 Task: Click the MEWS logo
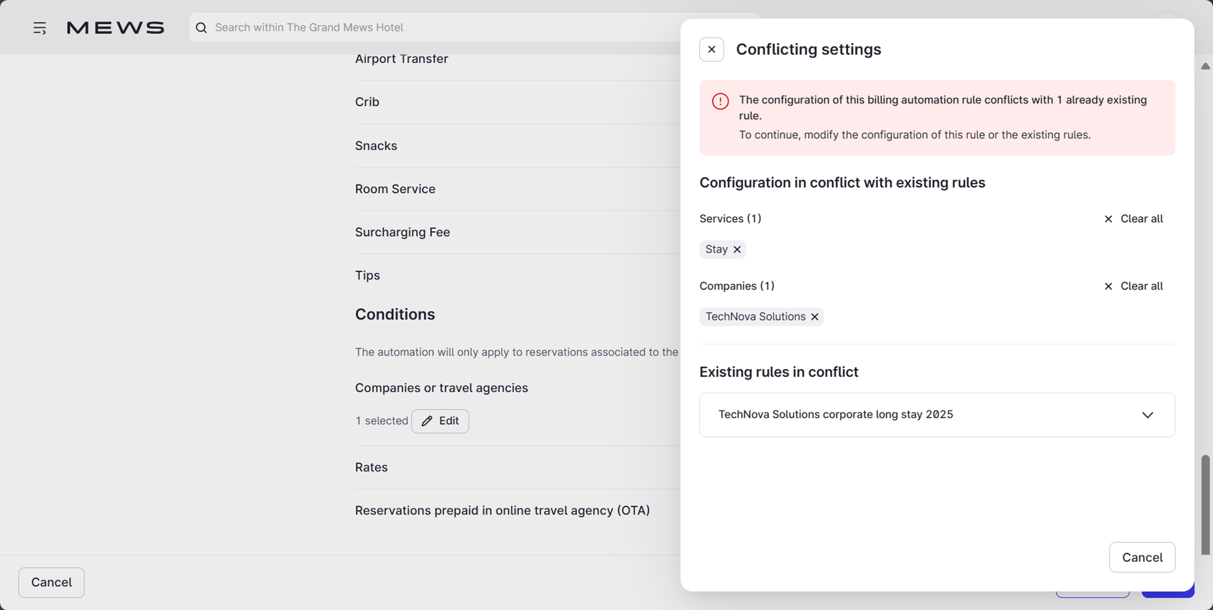point(116,28)
